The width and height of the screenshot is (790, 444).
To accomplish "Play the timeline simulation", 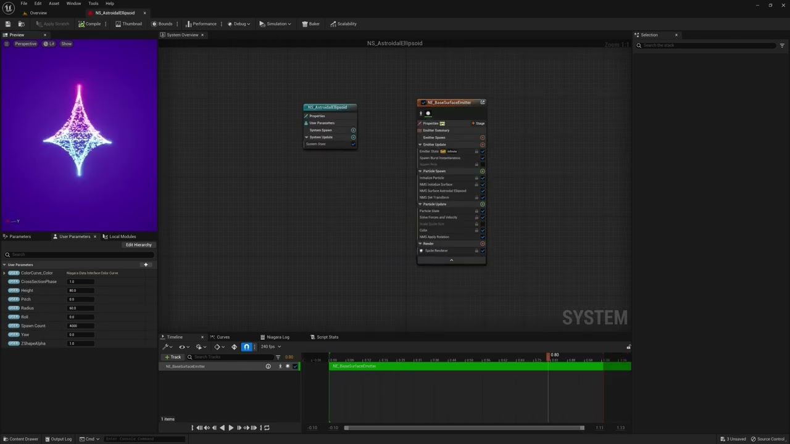I will (231, 428).
